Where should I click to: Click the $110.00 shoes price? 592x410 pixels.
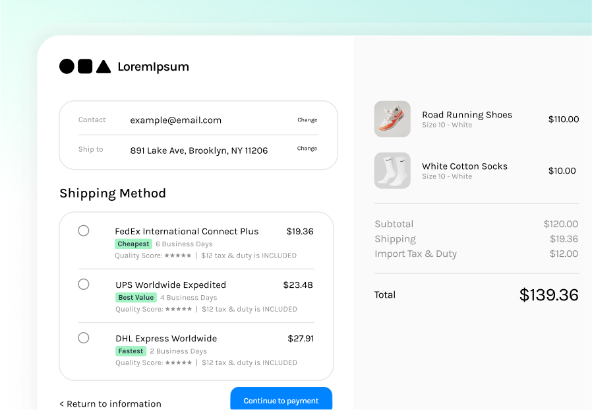pos(564,119)
